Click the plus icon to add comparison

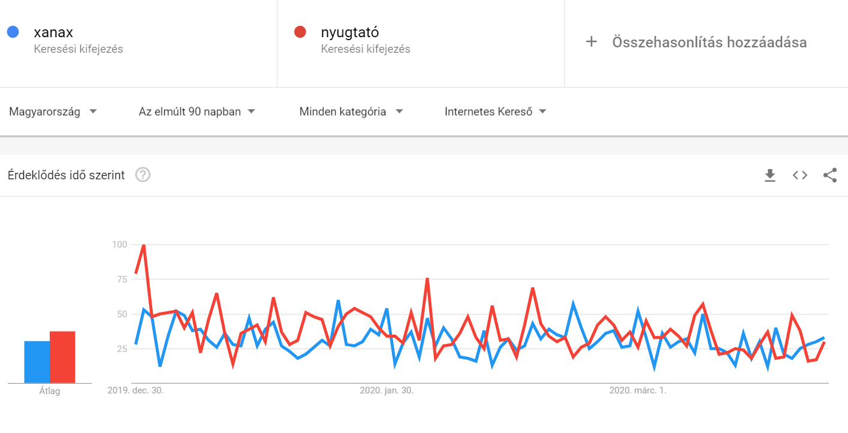[592, 42]
